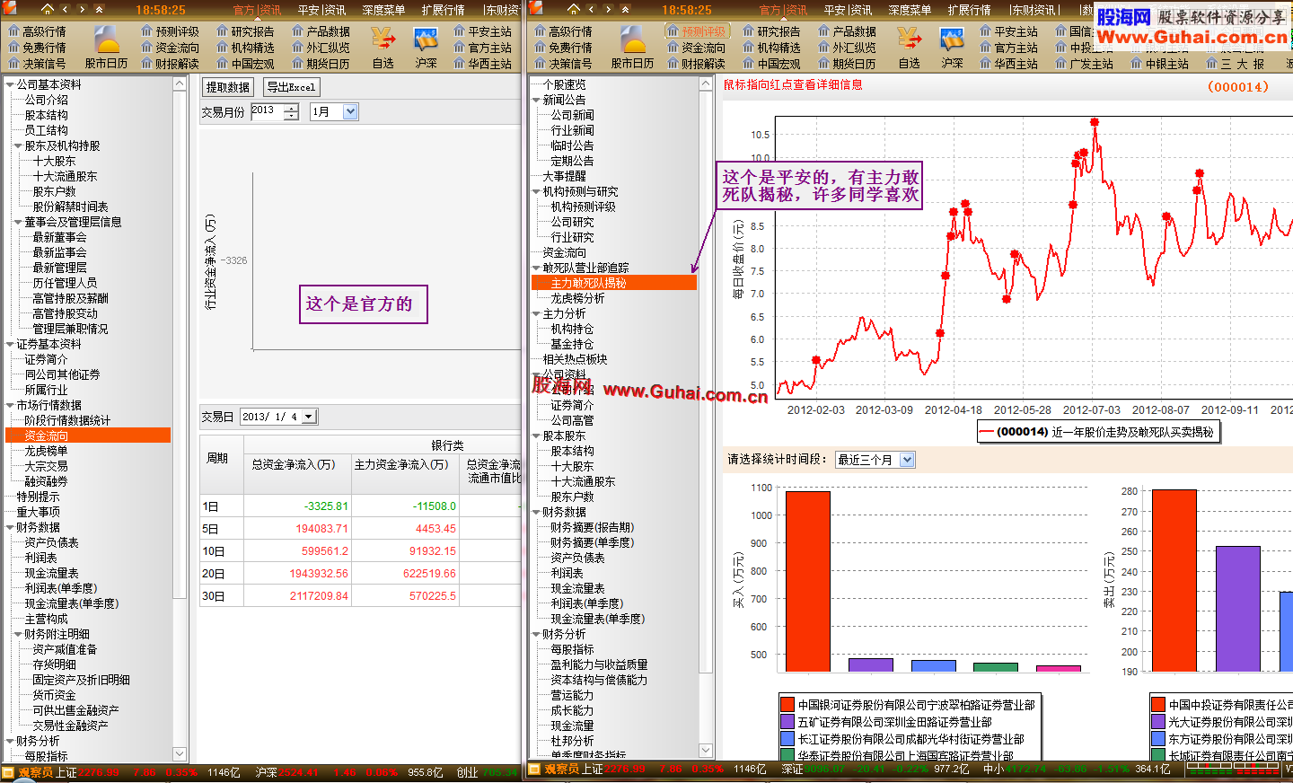This screenshot has height=783, width=1293.
Task: Click the forward arrow in the left window
Action: (82, 9)
